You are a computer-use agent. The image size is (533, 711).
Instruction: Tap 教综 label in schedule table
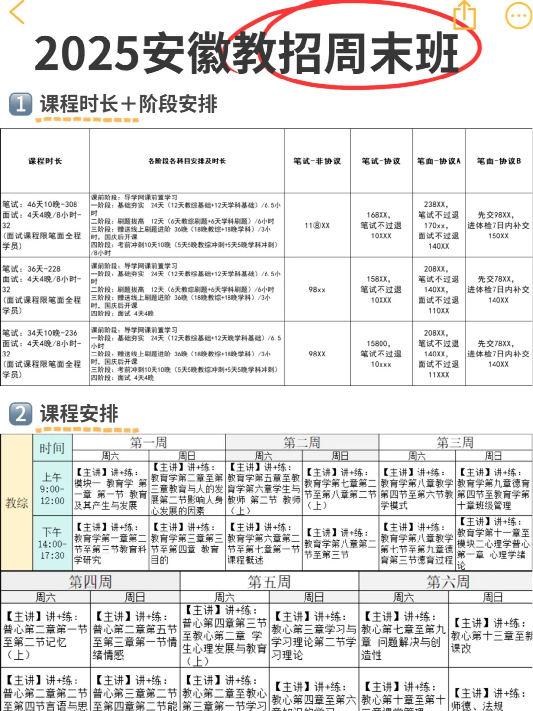tap(17, 503)
